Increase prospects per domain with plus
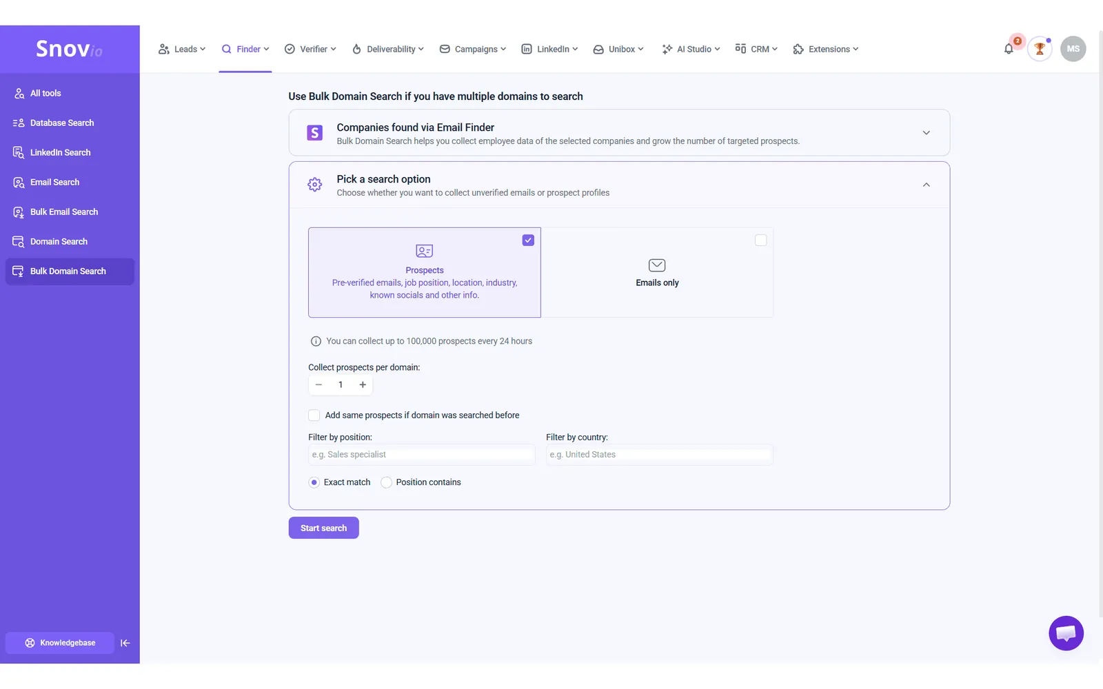 tap(363, 384)
